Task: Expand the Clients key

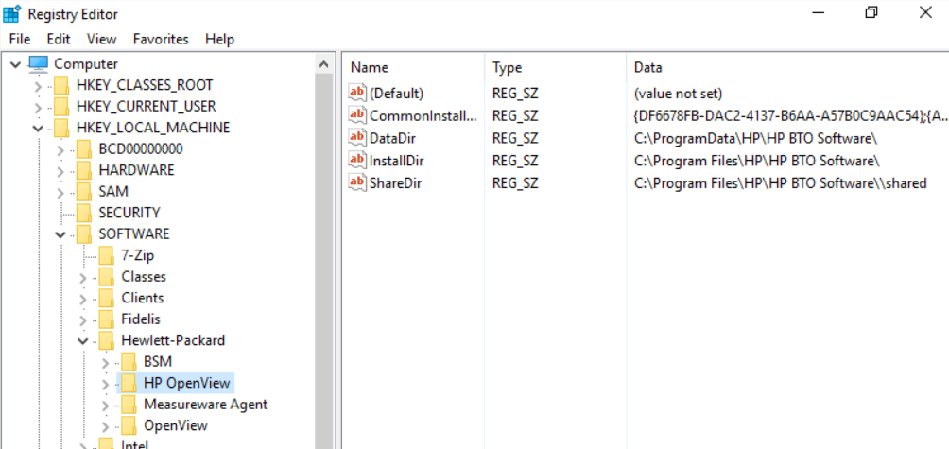Action: click(x=83, y=299)
